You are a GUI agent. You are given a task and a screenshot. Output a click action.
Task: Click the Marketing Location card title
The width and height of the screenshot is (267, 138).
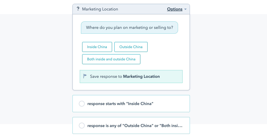tap(100, 9)
